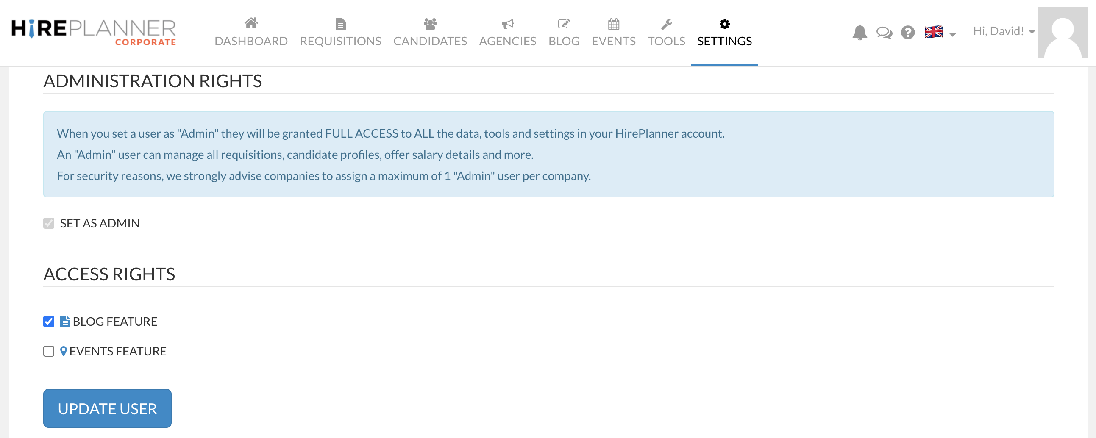Image resolution: width=1096 pixels, height=438 pixels.
Task: Click the Events calendar icon
Action: 614,24
